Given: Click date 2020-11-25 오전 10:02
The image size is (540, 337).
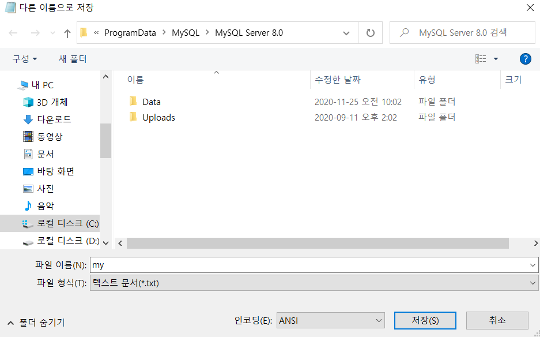Looking at the screenshot, I should coord(358,102).
